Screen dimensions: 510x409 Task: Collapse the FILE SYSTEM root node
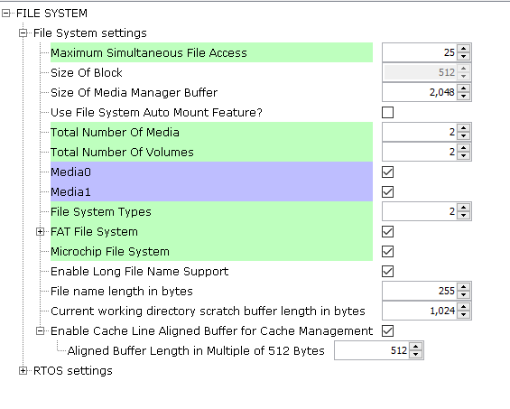coord(5,14)
